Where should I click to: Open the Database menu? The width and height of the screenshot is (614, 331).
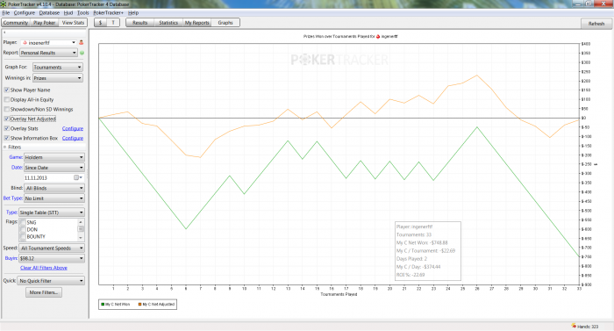coord(49,13)
